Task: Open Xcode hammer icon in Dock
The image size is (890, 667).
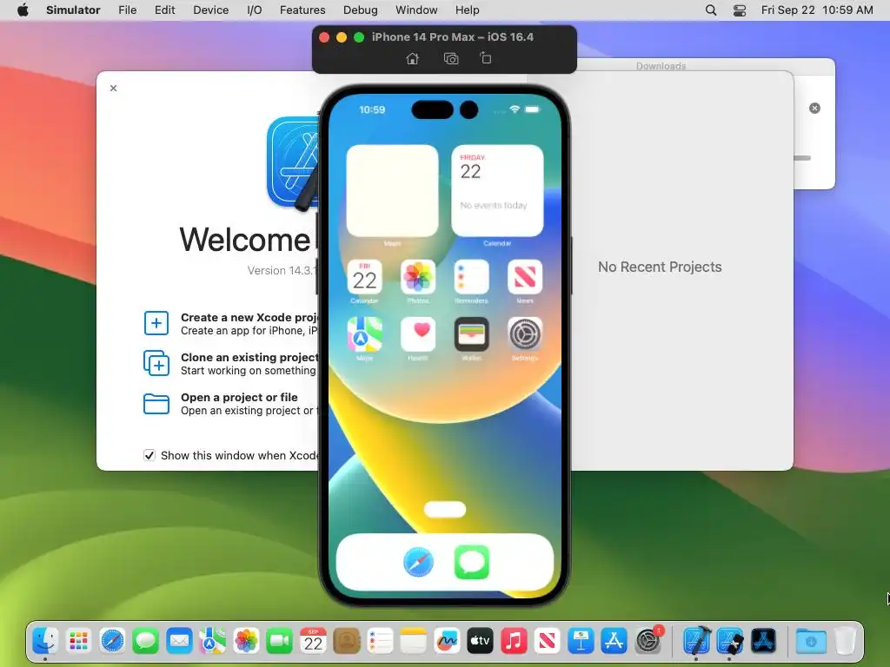Action: click(696, 641)
